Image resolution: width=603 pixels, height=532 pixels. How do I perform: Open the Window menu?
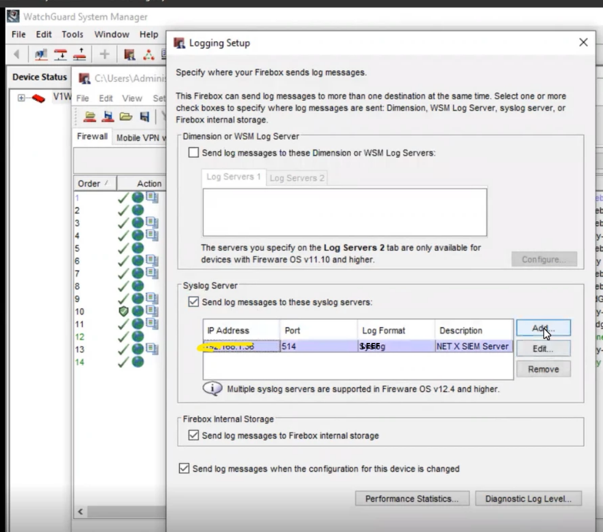coord(112,34)
